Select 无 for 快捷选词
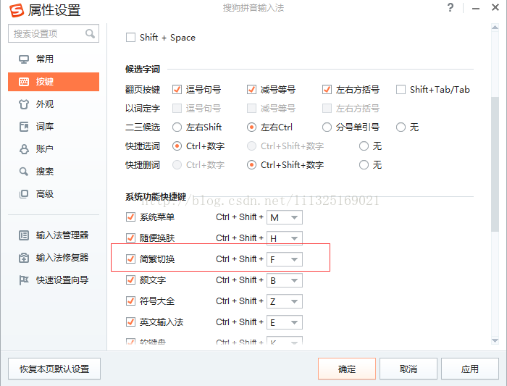 coord(364,146)
